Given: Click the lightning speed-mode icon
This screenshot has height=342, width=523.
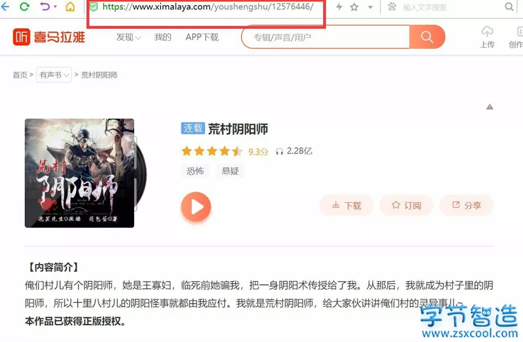Looking at the screenshot, I should pos(339,6).
